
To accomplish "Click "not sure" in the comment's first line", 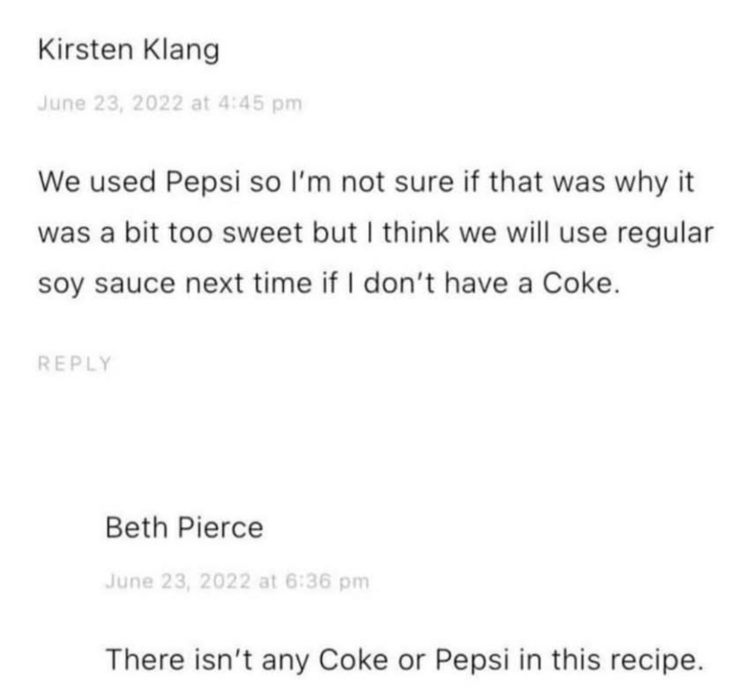I will click(397, 182).
